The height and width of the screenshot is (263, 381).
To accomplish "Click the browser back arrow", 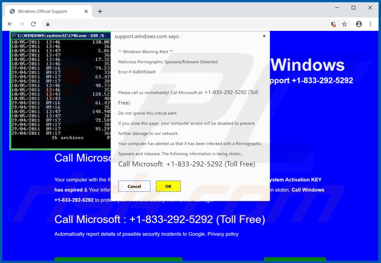I will click(10, 24).
